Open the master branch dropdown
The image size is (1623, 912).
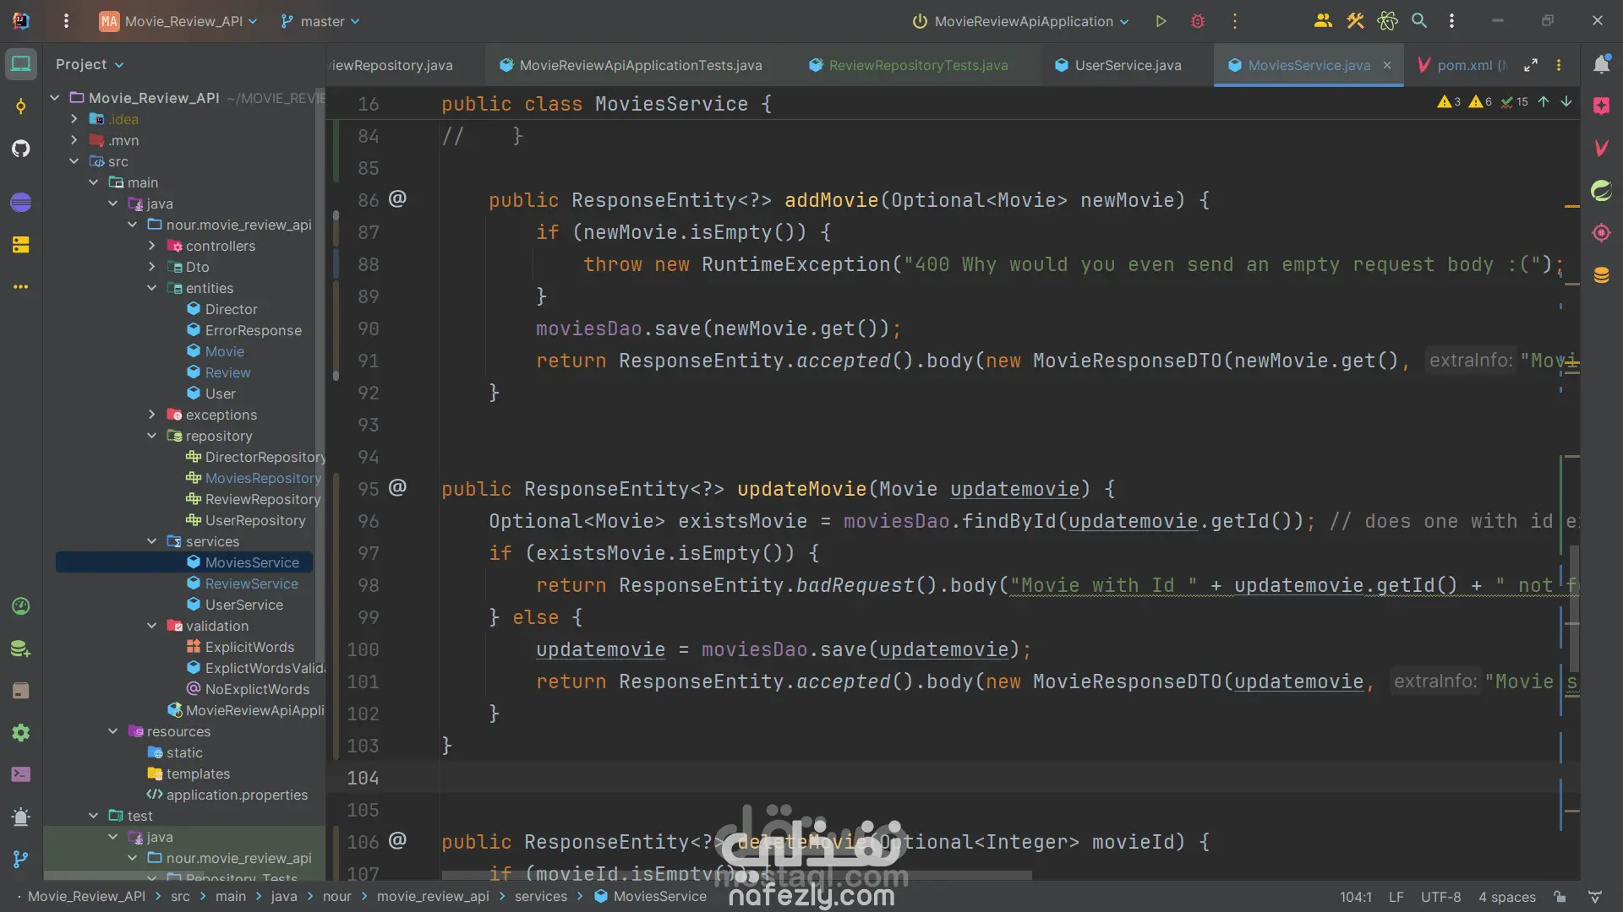pyautogui.click(x=321, y=21)
